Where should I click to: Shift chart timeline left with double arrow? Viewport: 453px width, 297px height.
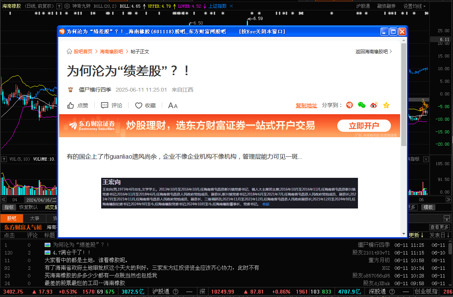[3, 200]
